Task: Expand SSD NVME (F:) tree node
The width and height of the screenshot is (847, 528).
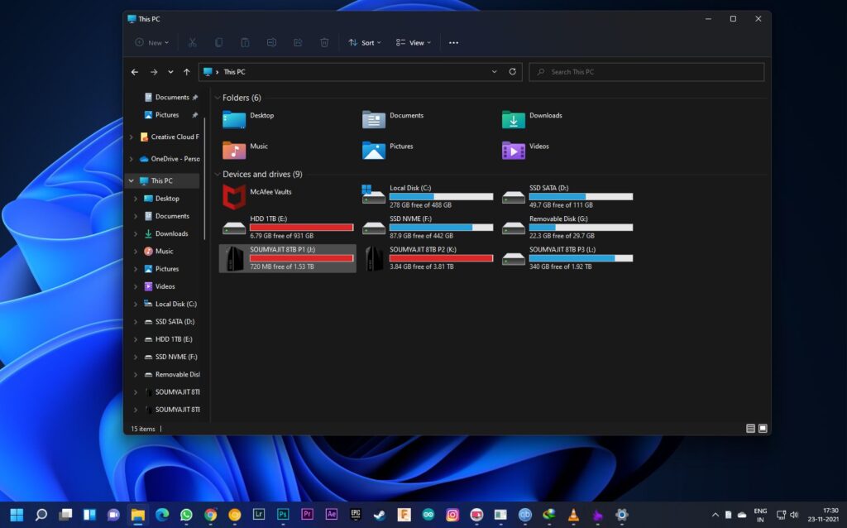Action: point(136,358)
